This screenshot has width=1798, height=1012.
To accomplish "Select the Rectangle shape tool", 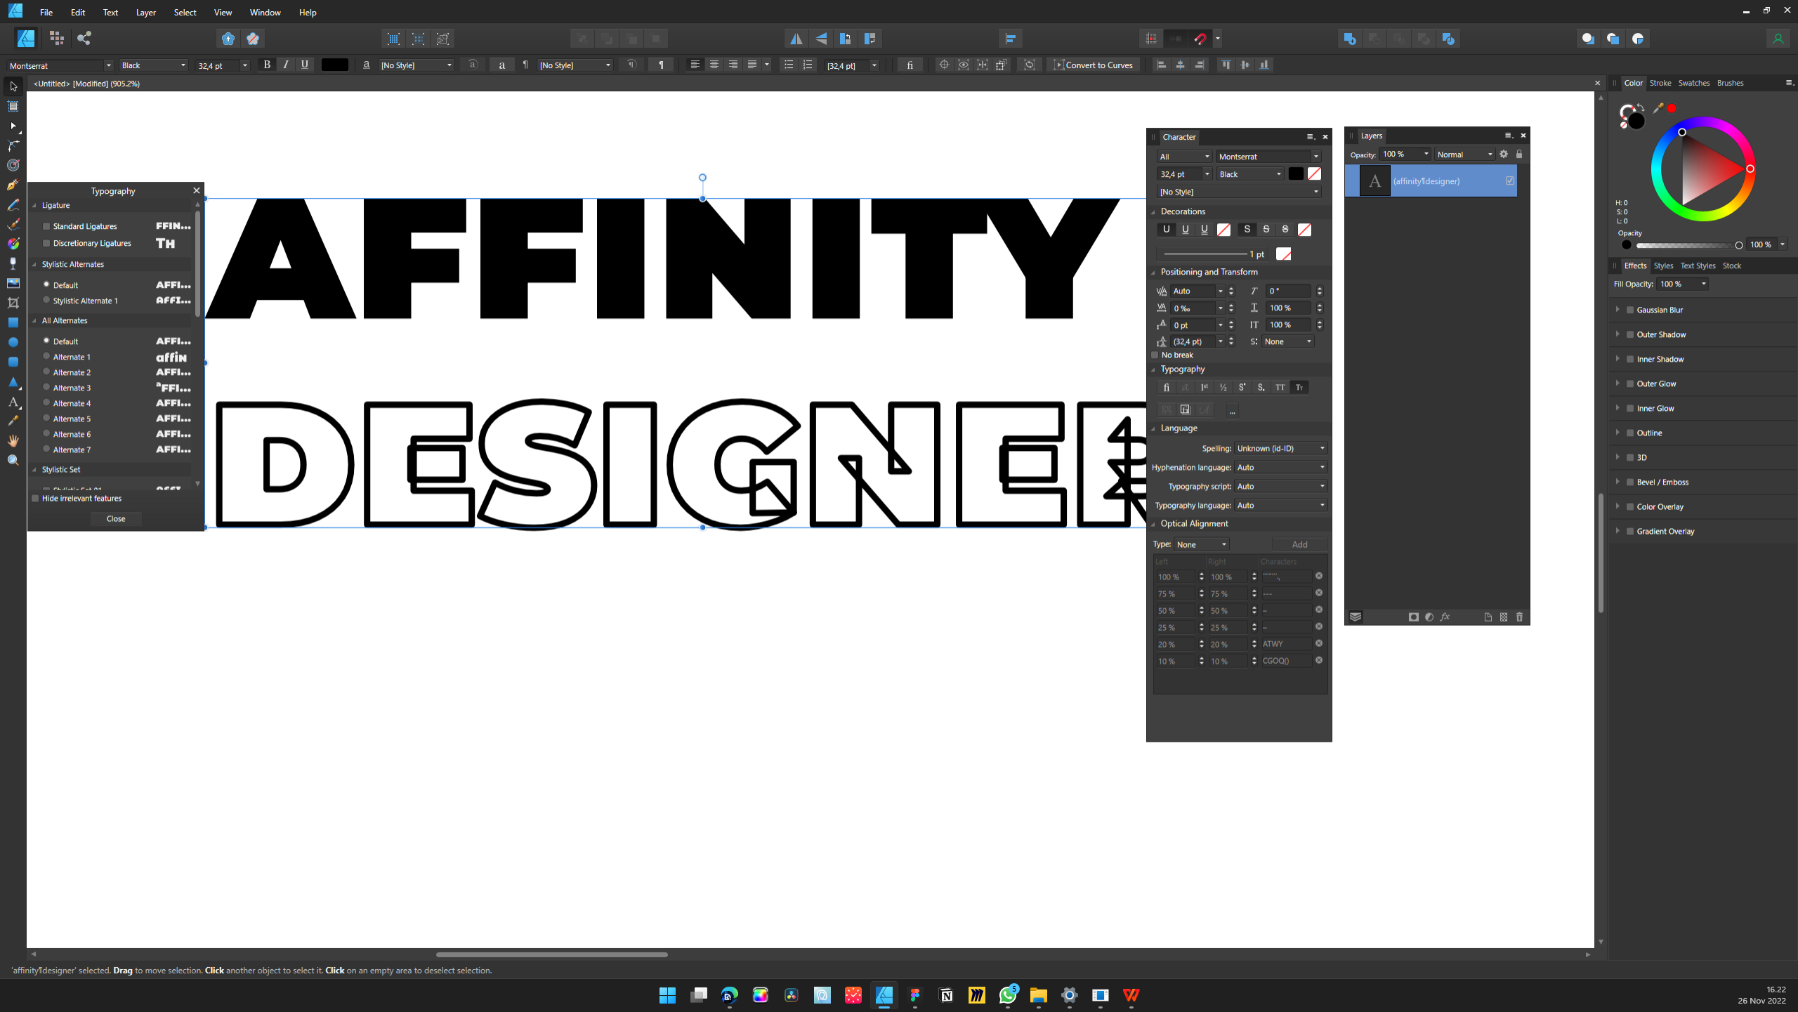I will (13, 322).
